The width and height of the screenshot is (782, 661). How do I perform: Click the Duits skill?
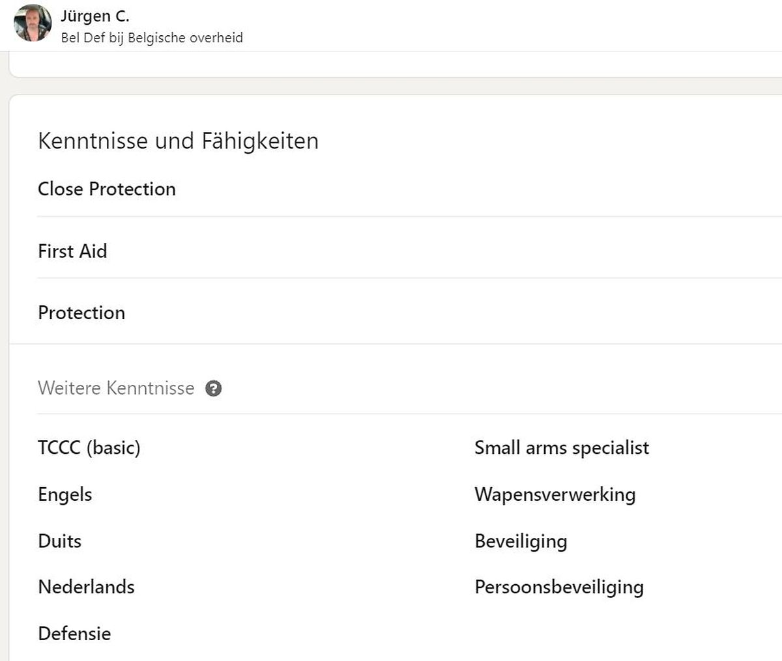60,541
